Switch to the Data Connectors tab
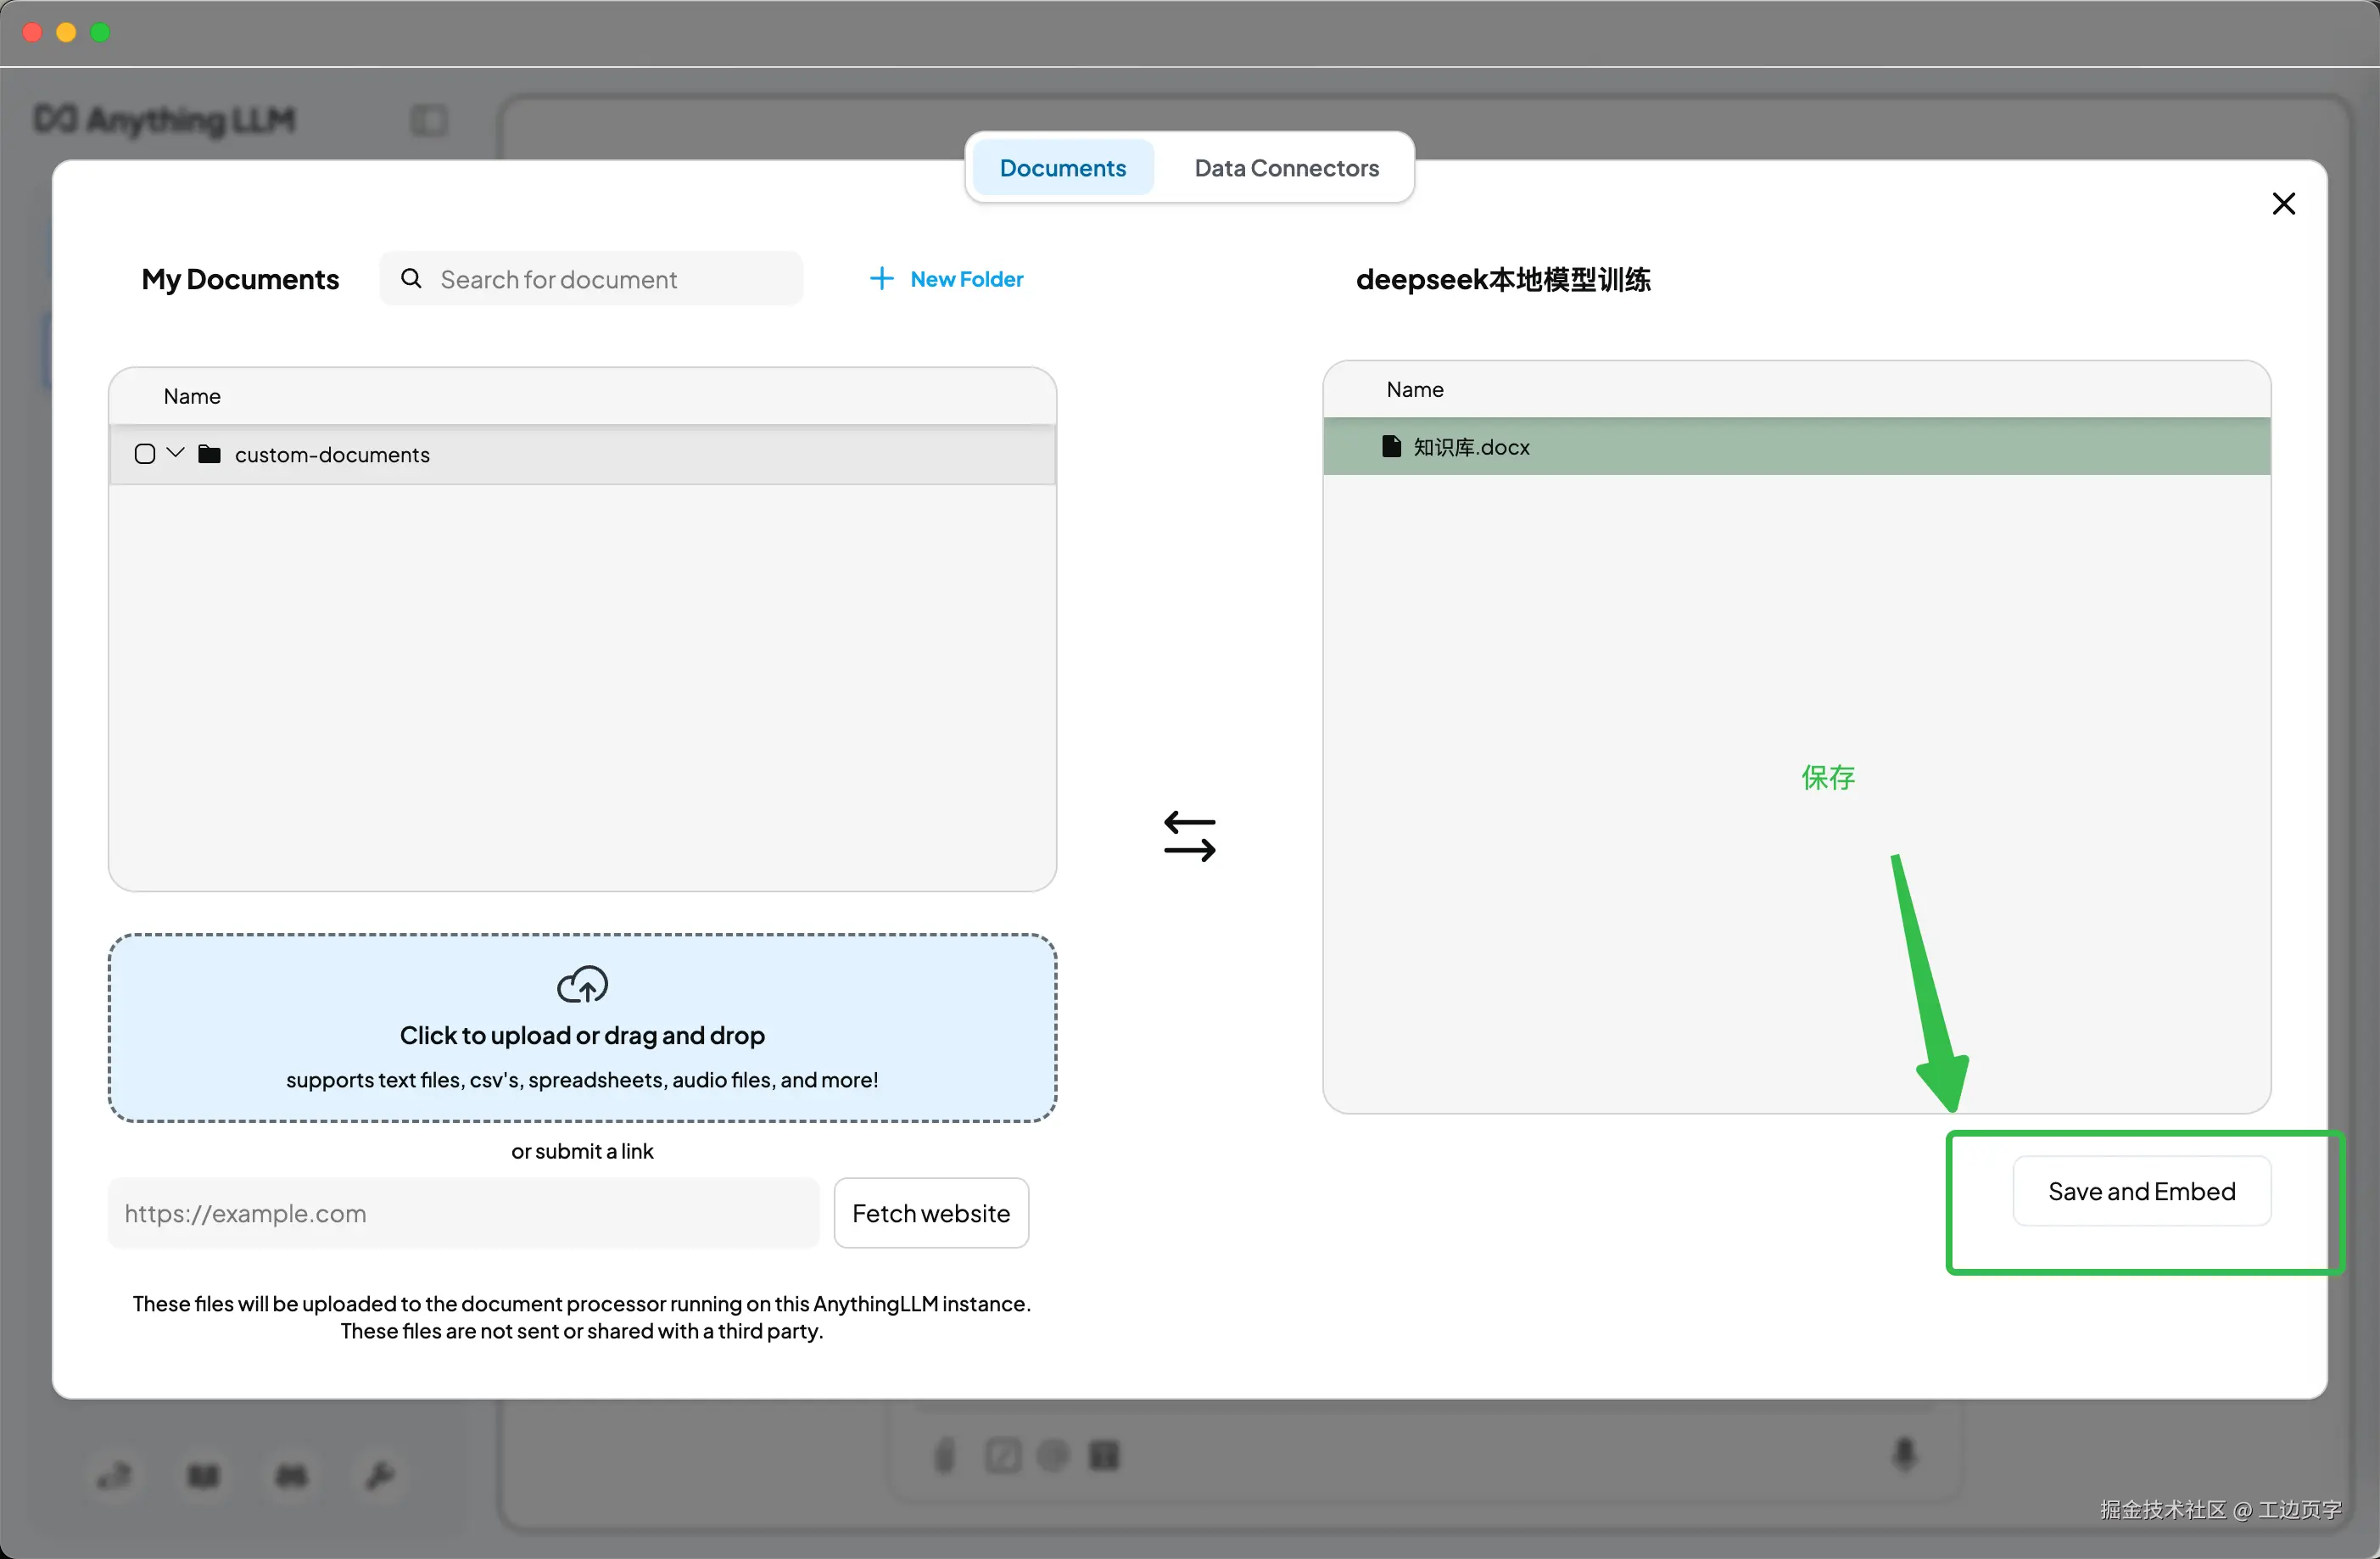 [x=1286, y=168]
